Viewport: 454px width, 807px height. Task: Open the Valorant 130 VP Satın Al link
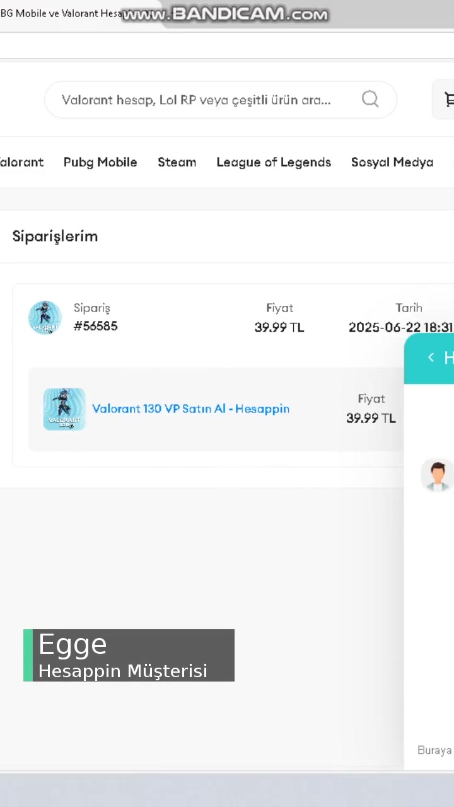tap(190, 409)
